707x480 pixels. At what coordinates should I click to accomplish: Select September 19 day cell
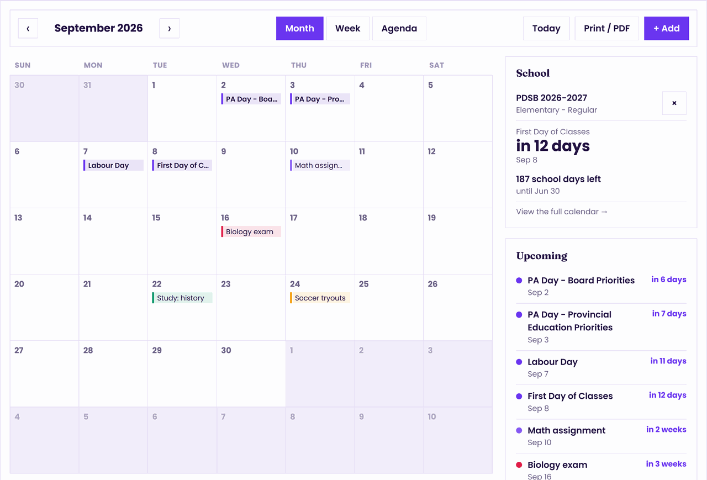pyautogui.click(x=458, y=241)
